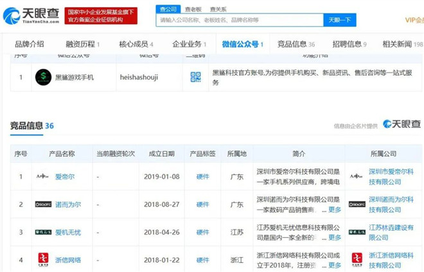
Task: Click the date 2018-08-27
Action: click(162, 204)
